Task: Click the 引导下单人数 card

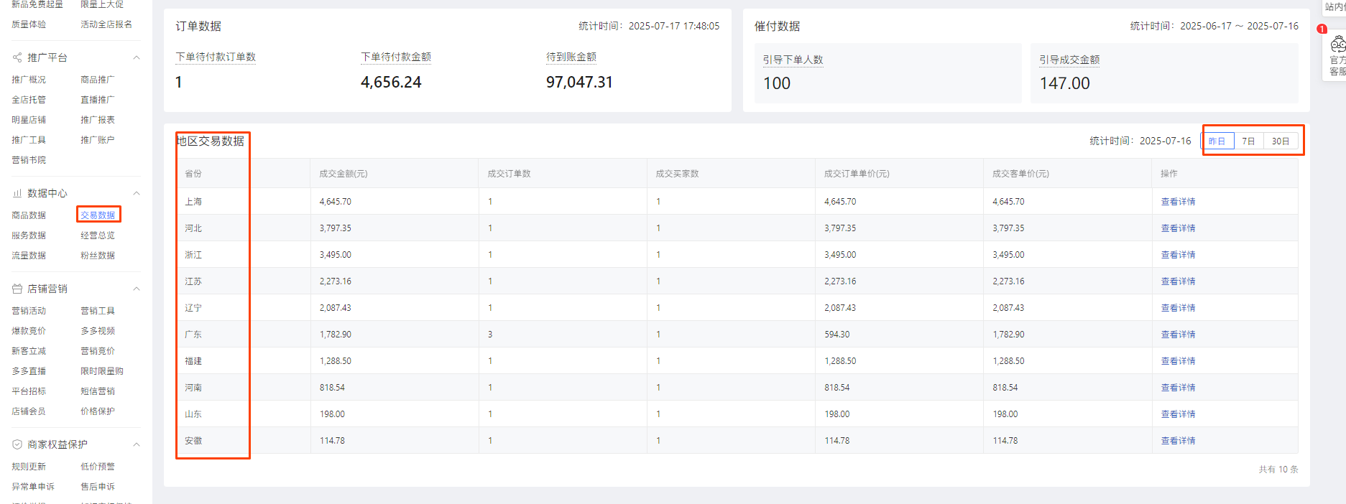Action: [888, 73]
